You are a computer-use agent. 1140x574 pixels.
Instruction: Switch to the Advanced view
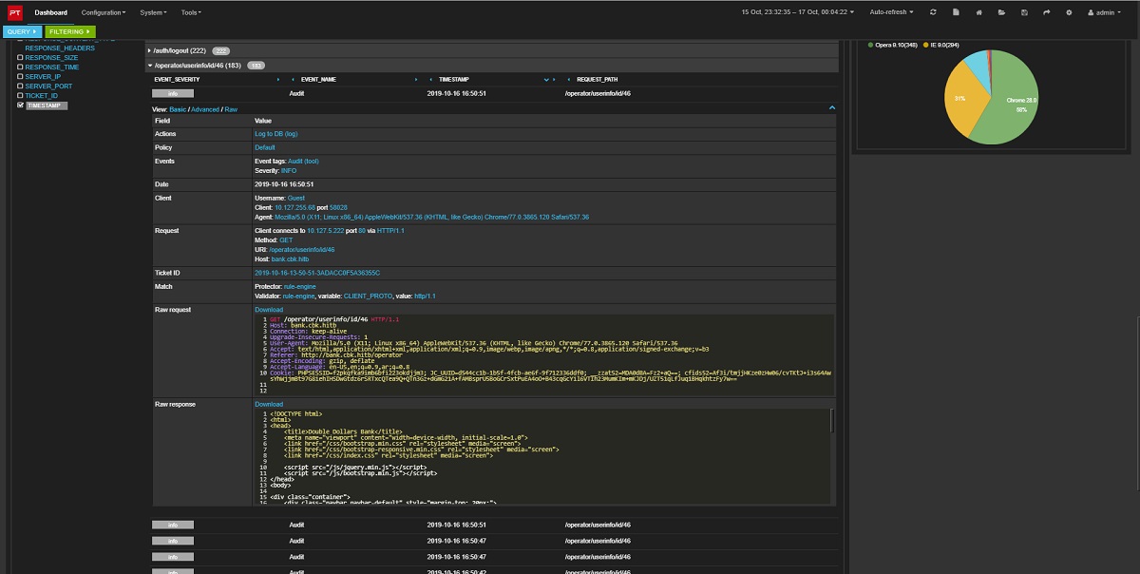[x=205, y=109]
